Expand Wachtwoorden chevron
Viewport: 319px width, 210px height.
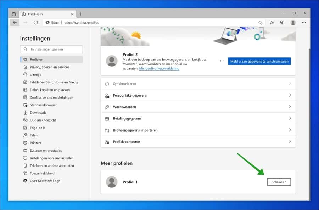(290, 107)
